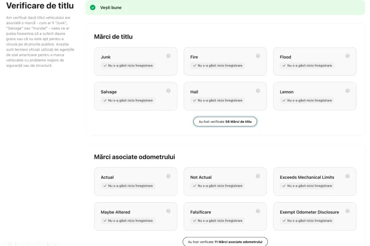This screenshot has height=246, width=370.
Task: Click the Verificare de titlu heading
Action: [40, 6]
